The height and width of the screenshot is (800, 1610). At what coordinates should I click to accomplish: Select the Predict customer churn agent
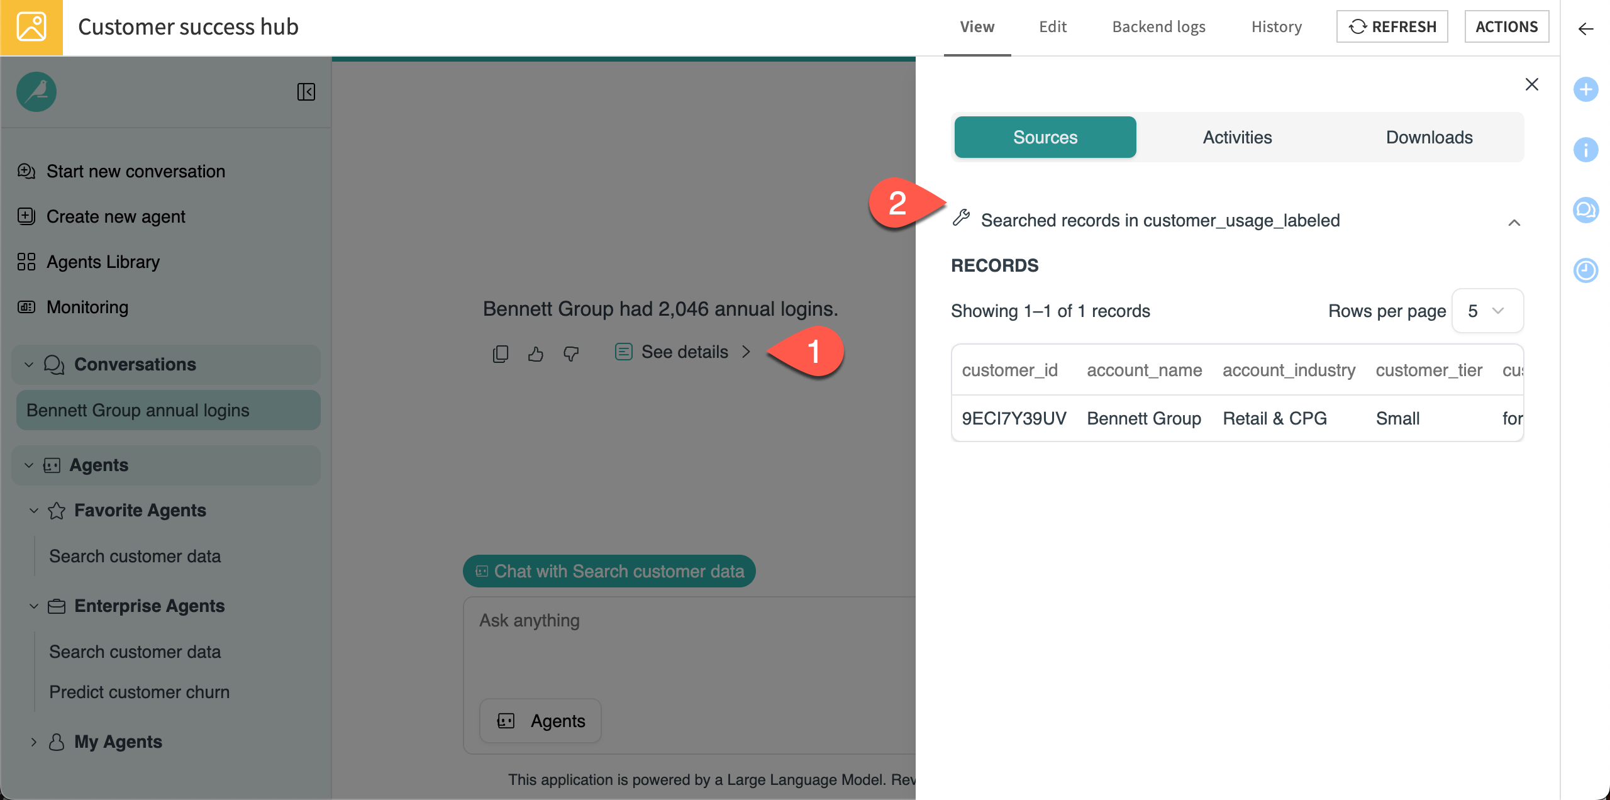139,692
